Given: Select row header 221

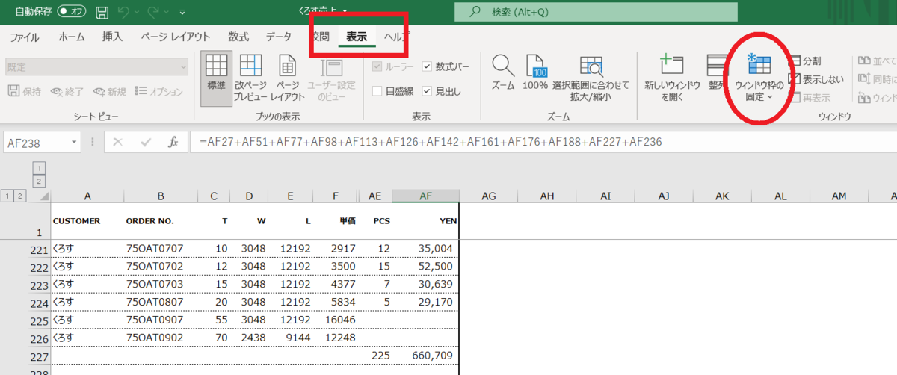Looking at the screenshot, I should (x=39, y=248).
